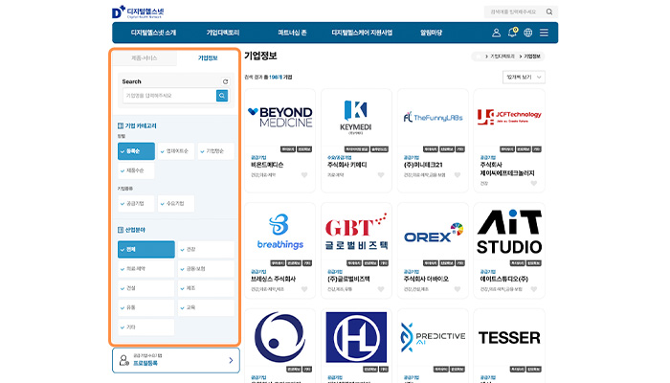The image size is (670, 383).
Task: Toggle the 의료·제약 industry filter
Action: [x=146, y=269]
